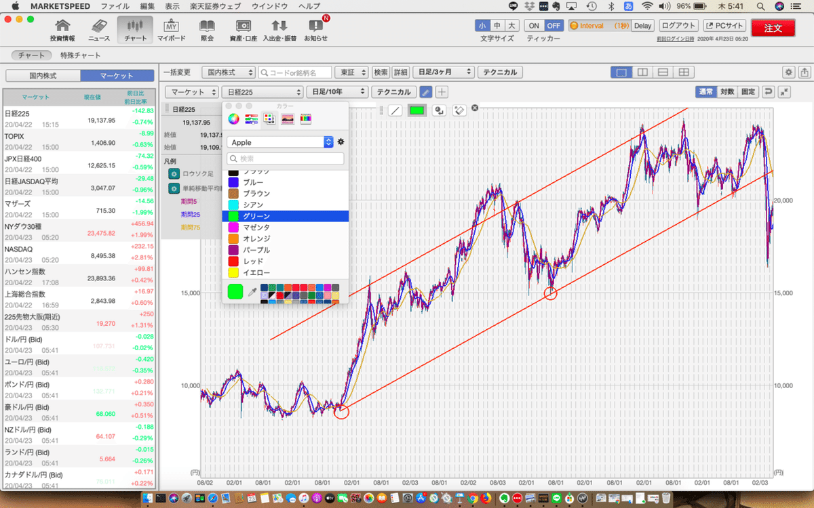Open the Apple palette dropdown

280,142
